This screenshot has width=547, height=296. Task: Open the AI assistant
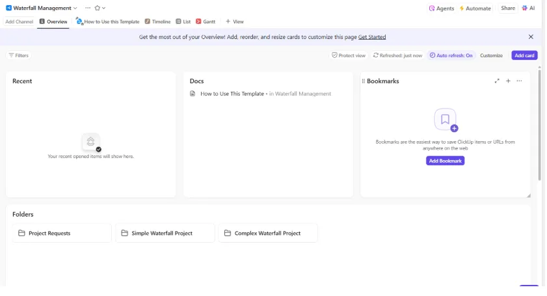529,8
